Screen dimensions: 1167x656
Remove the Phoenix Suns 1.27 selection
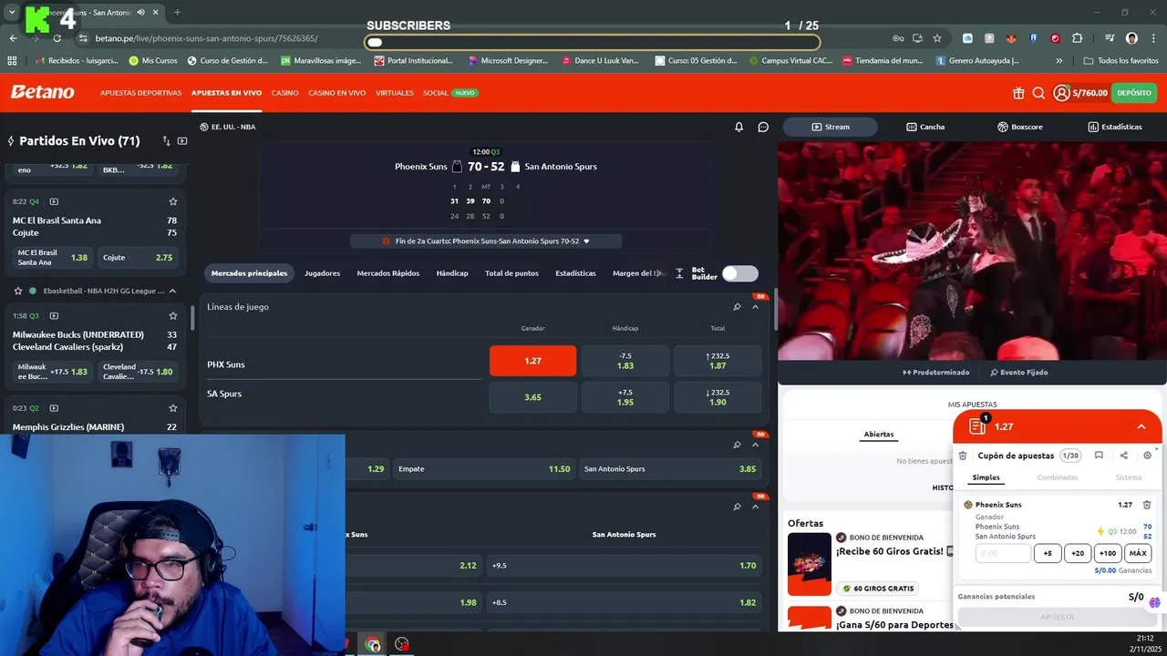point(1147,505)
